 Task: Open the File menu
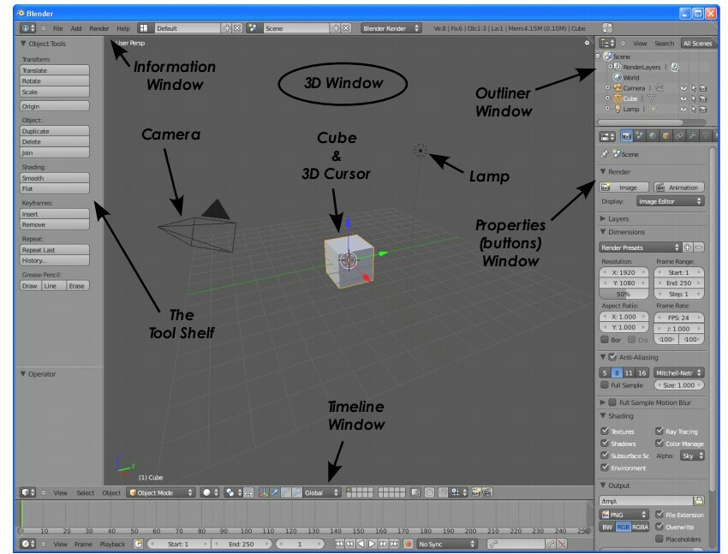57,28
